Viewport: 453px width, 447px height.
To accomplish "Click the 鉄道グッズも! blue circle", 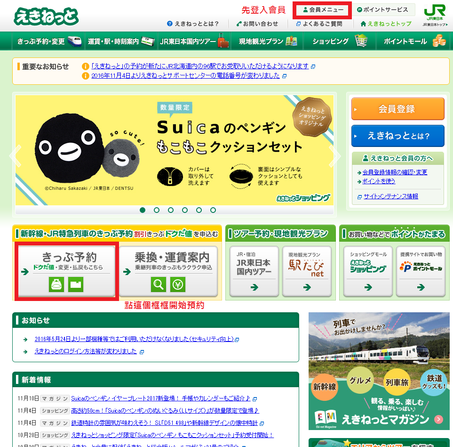I will 434,382.
